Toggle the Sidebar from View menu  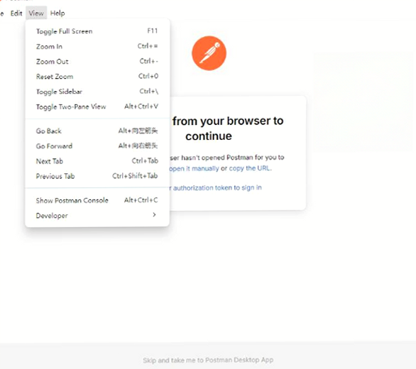coord(97,92)
